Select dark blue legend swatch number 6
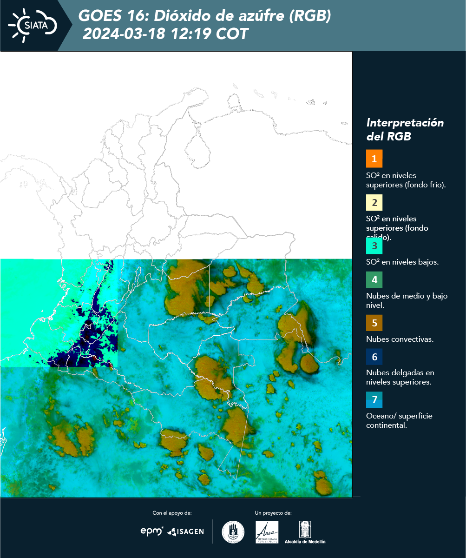 [374, 357]
